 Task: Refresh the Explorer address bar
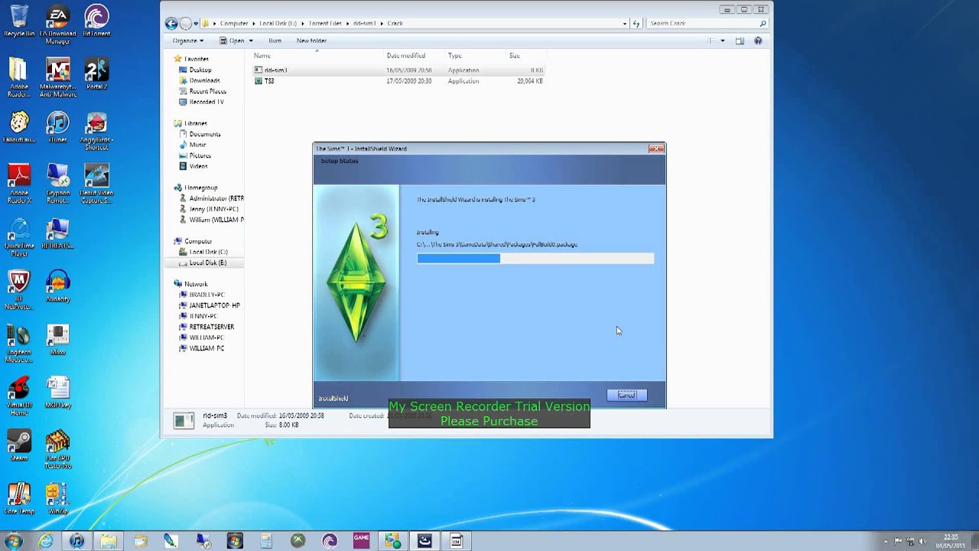(635, 24)
